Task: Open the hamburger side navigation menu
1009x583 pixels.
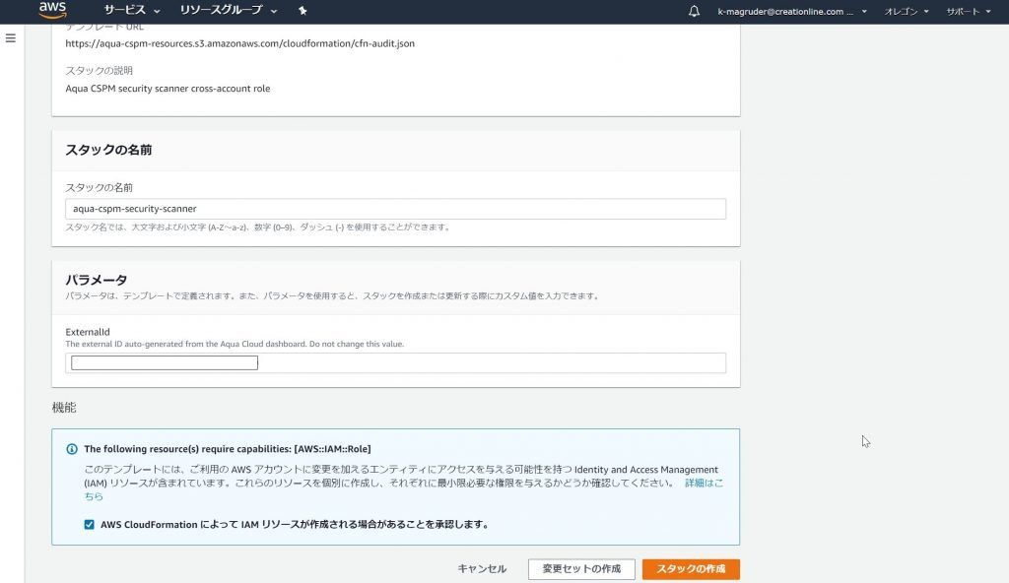Action: tap(10, 38)
